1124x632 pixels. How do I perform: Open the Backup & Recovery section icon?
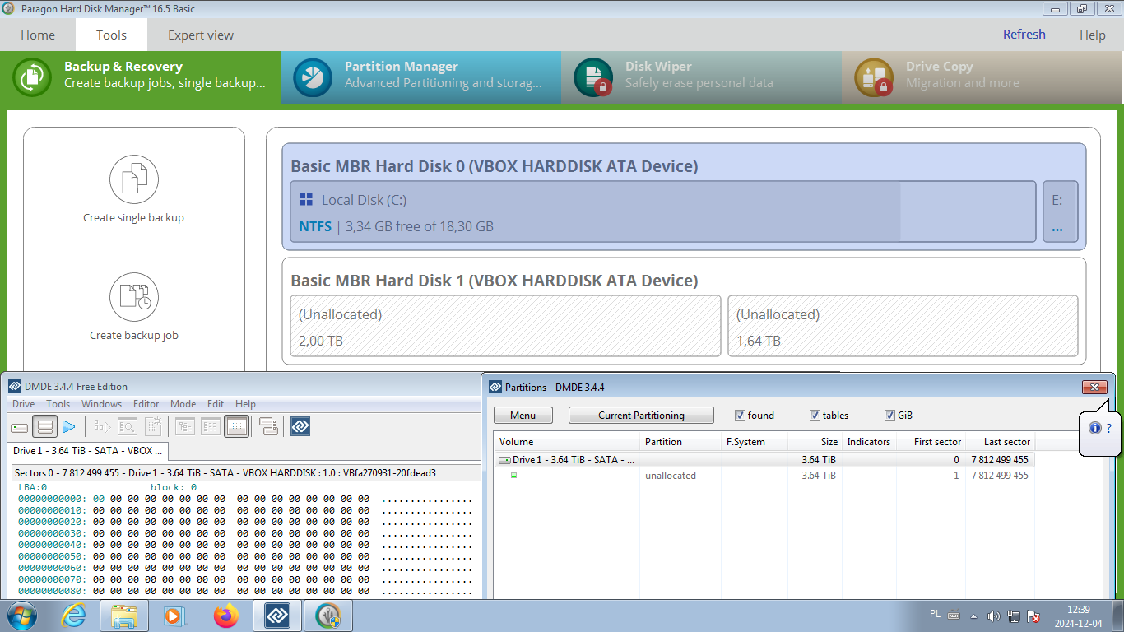coord(32,77)
